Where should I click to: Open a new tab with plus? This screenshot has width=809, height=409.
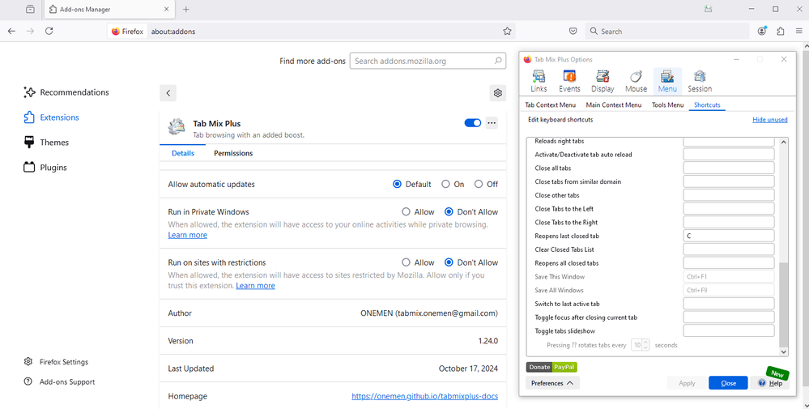pos(186,9)
